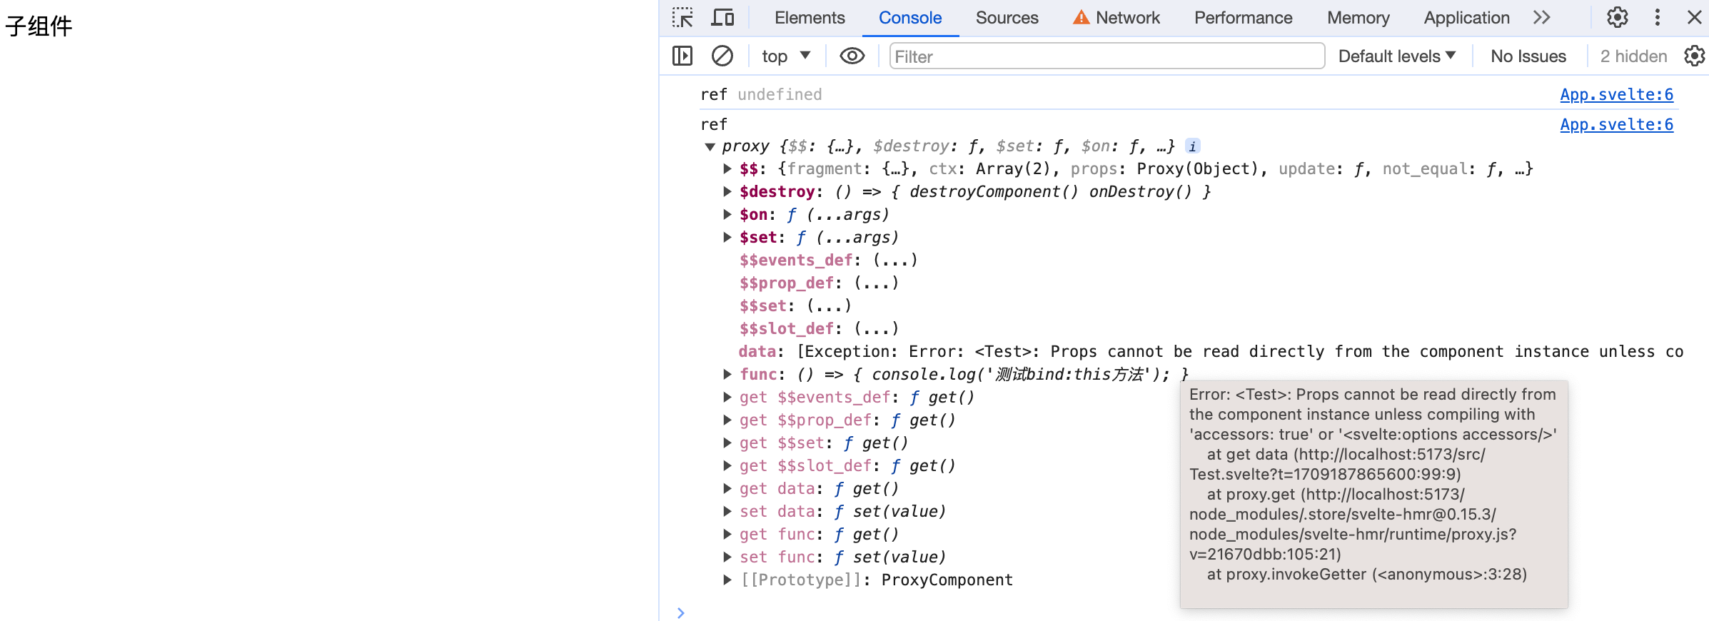Collapse the proxy object tree

[x=710, y=147]
